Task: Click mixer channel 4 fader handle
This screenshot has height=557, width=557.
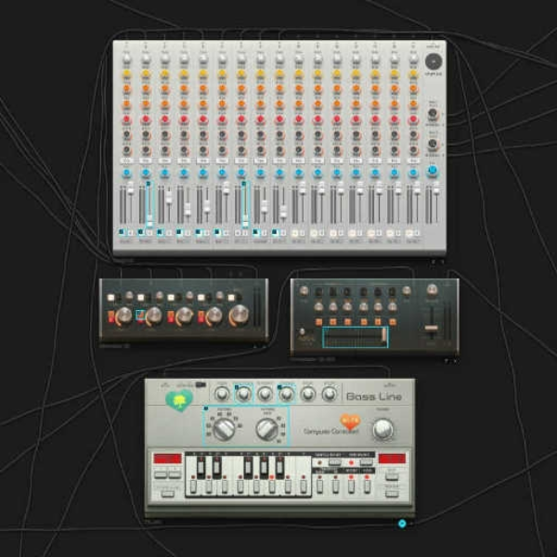Action: coord(188,210)
